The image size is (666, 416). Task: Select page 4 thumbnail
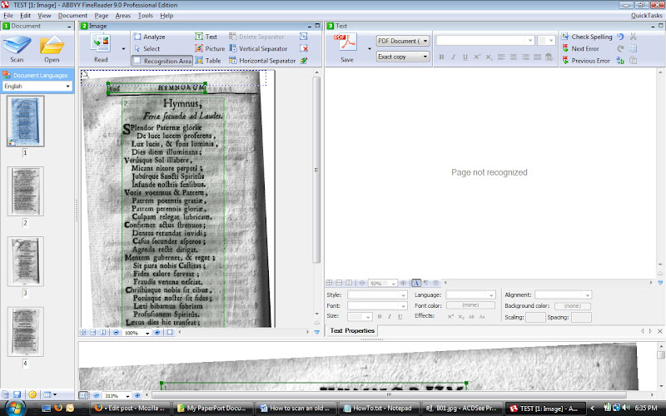click(26, 331)
